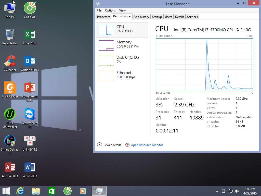Open File Explorer from the taskbar
261x196 pixels.
(x=36, y=191)
